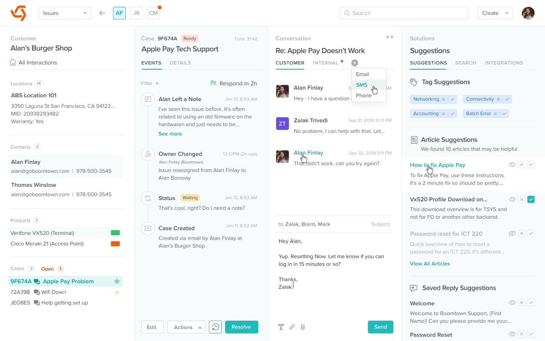The height and width of the screenshot is (341, 545).
Task: Click the plus icon next to INTERNAL tab
Action: click(355, 63)
